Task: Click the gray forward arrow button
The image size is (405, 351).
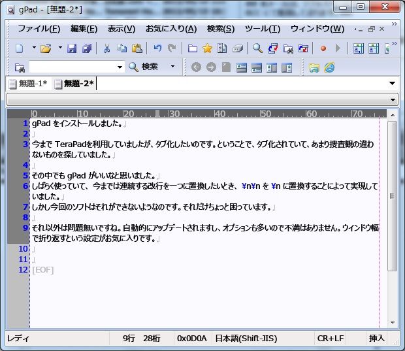Action: coord(211,67)
